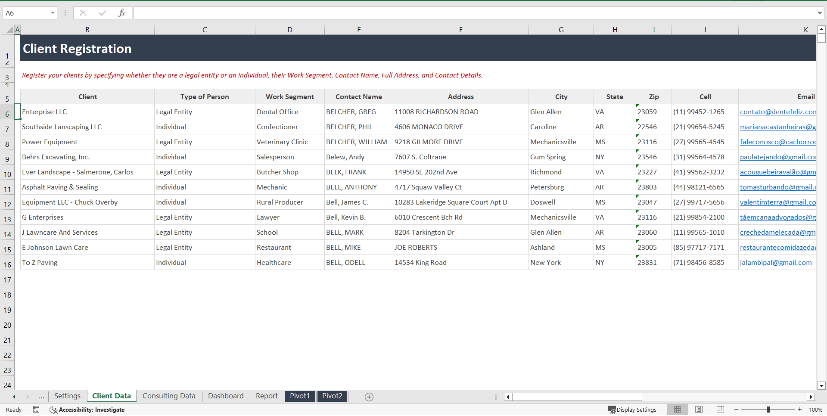This screenshot has height=416, width=827.
Task: Select Veterinary Clinic cell
Action: (290, 142)
